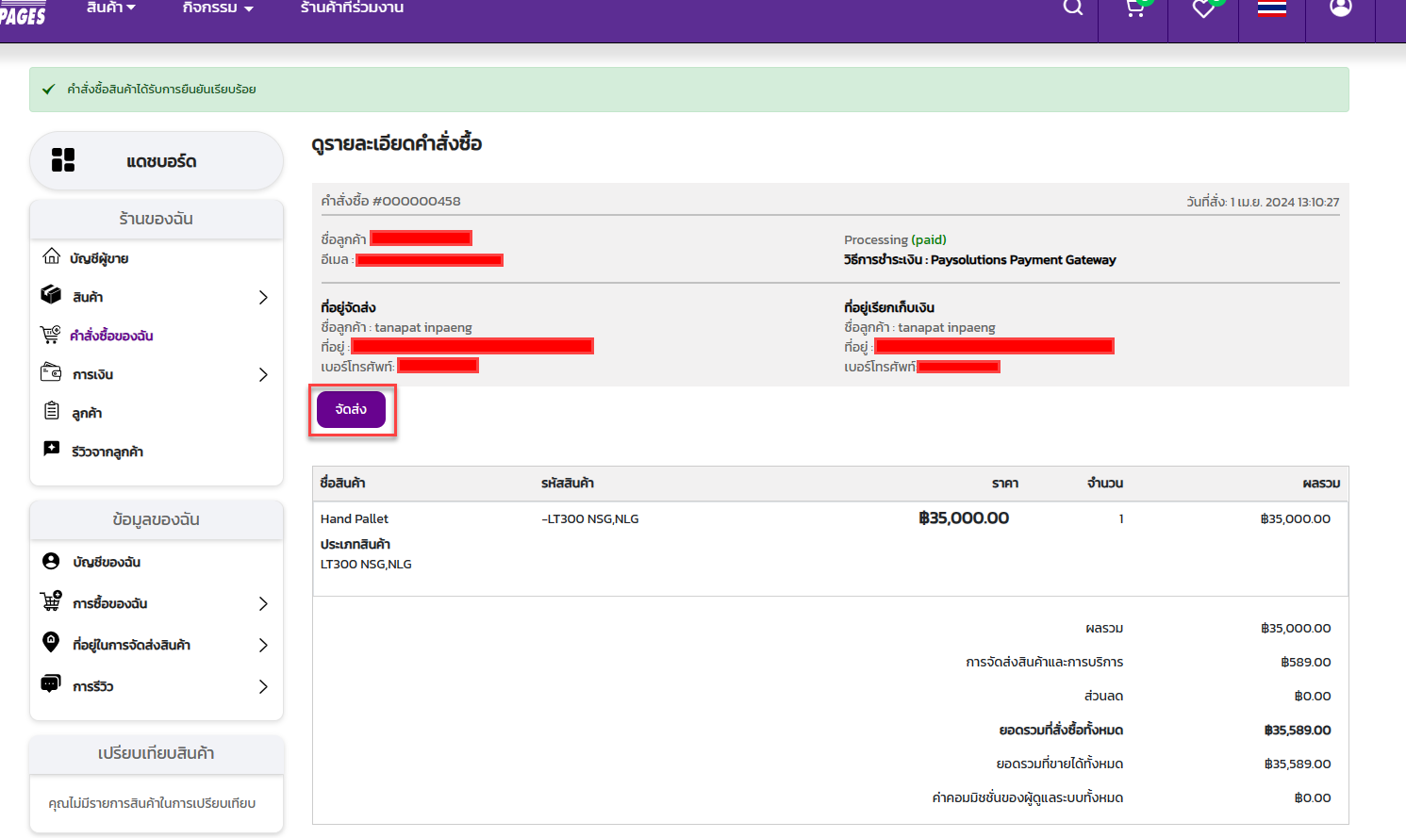Screen dimensions: 1406x838
Task: Open the shopping cart icon
Action: coord(1134,9)
